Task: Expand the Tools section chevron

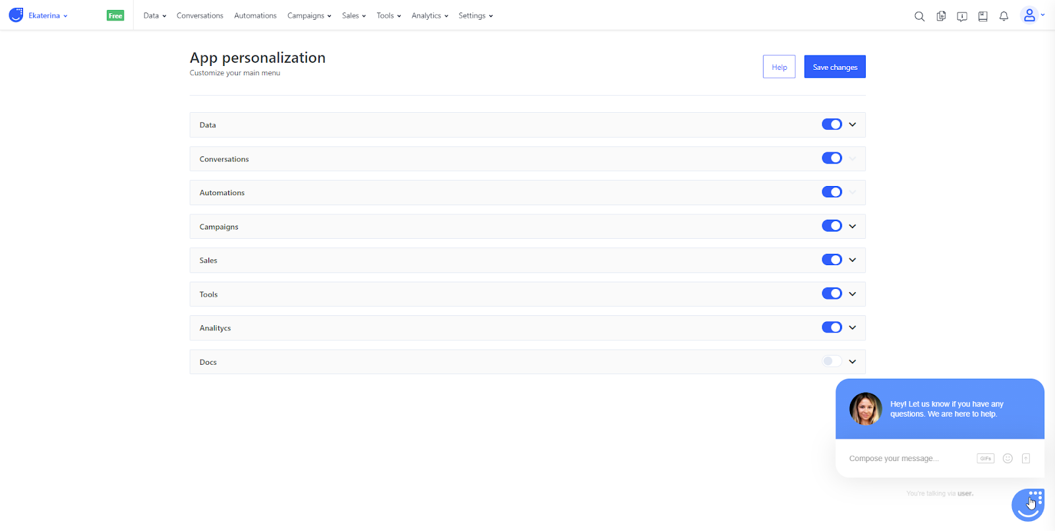Action: [853, 294]
